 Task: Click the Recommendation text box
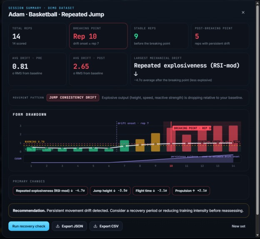129,211
